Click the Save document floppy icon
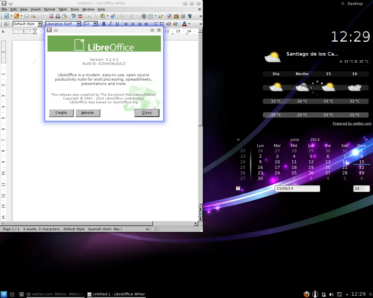This screenshot has height=298, width=373. (27, 16)
